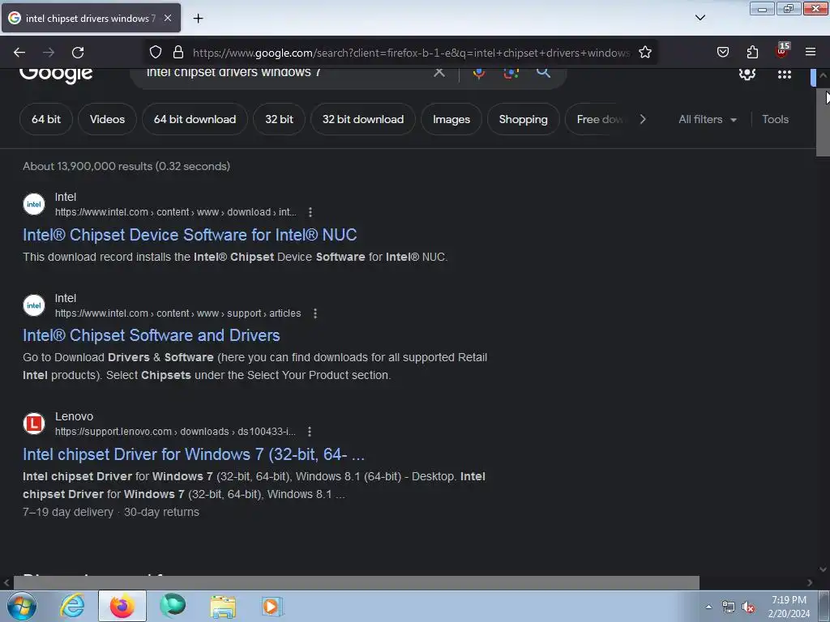
Task: Open tracking protection shield icon
Action: pos(155,53)
